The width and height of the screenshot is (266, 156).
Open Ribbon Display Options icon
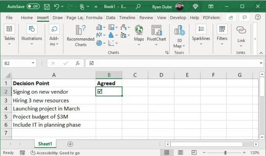[211, 6]
